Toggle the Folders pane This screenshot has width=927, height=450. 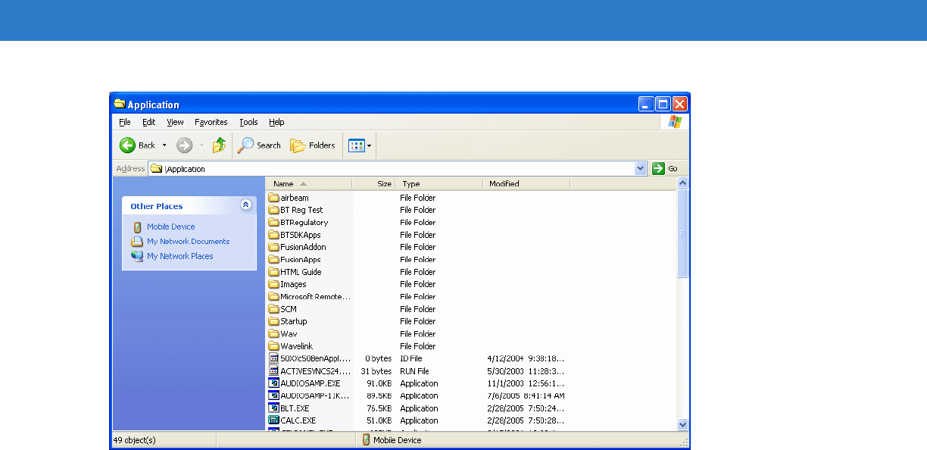click(x=313, y=145)
